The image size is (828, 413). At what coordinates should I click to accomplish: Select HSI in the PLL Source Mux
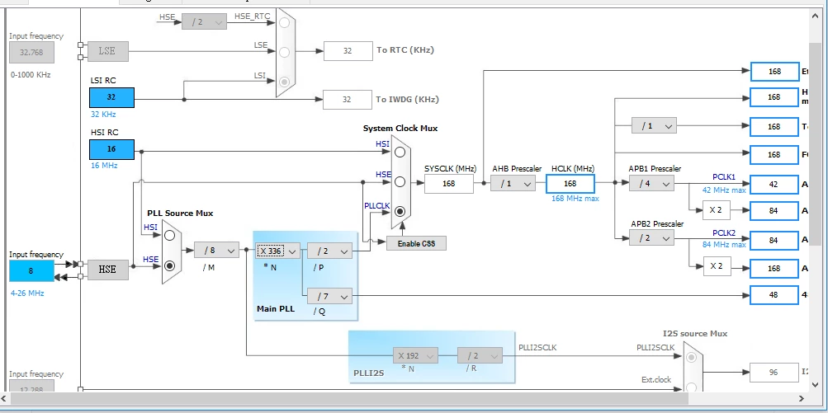pyautogui.click(x=169, y=235)
